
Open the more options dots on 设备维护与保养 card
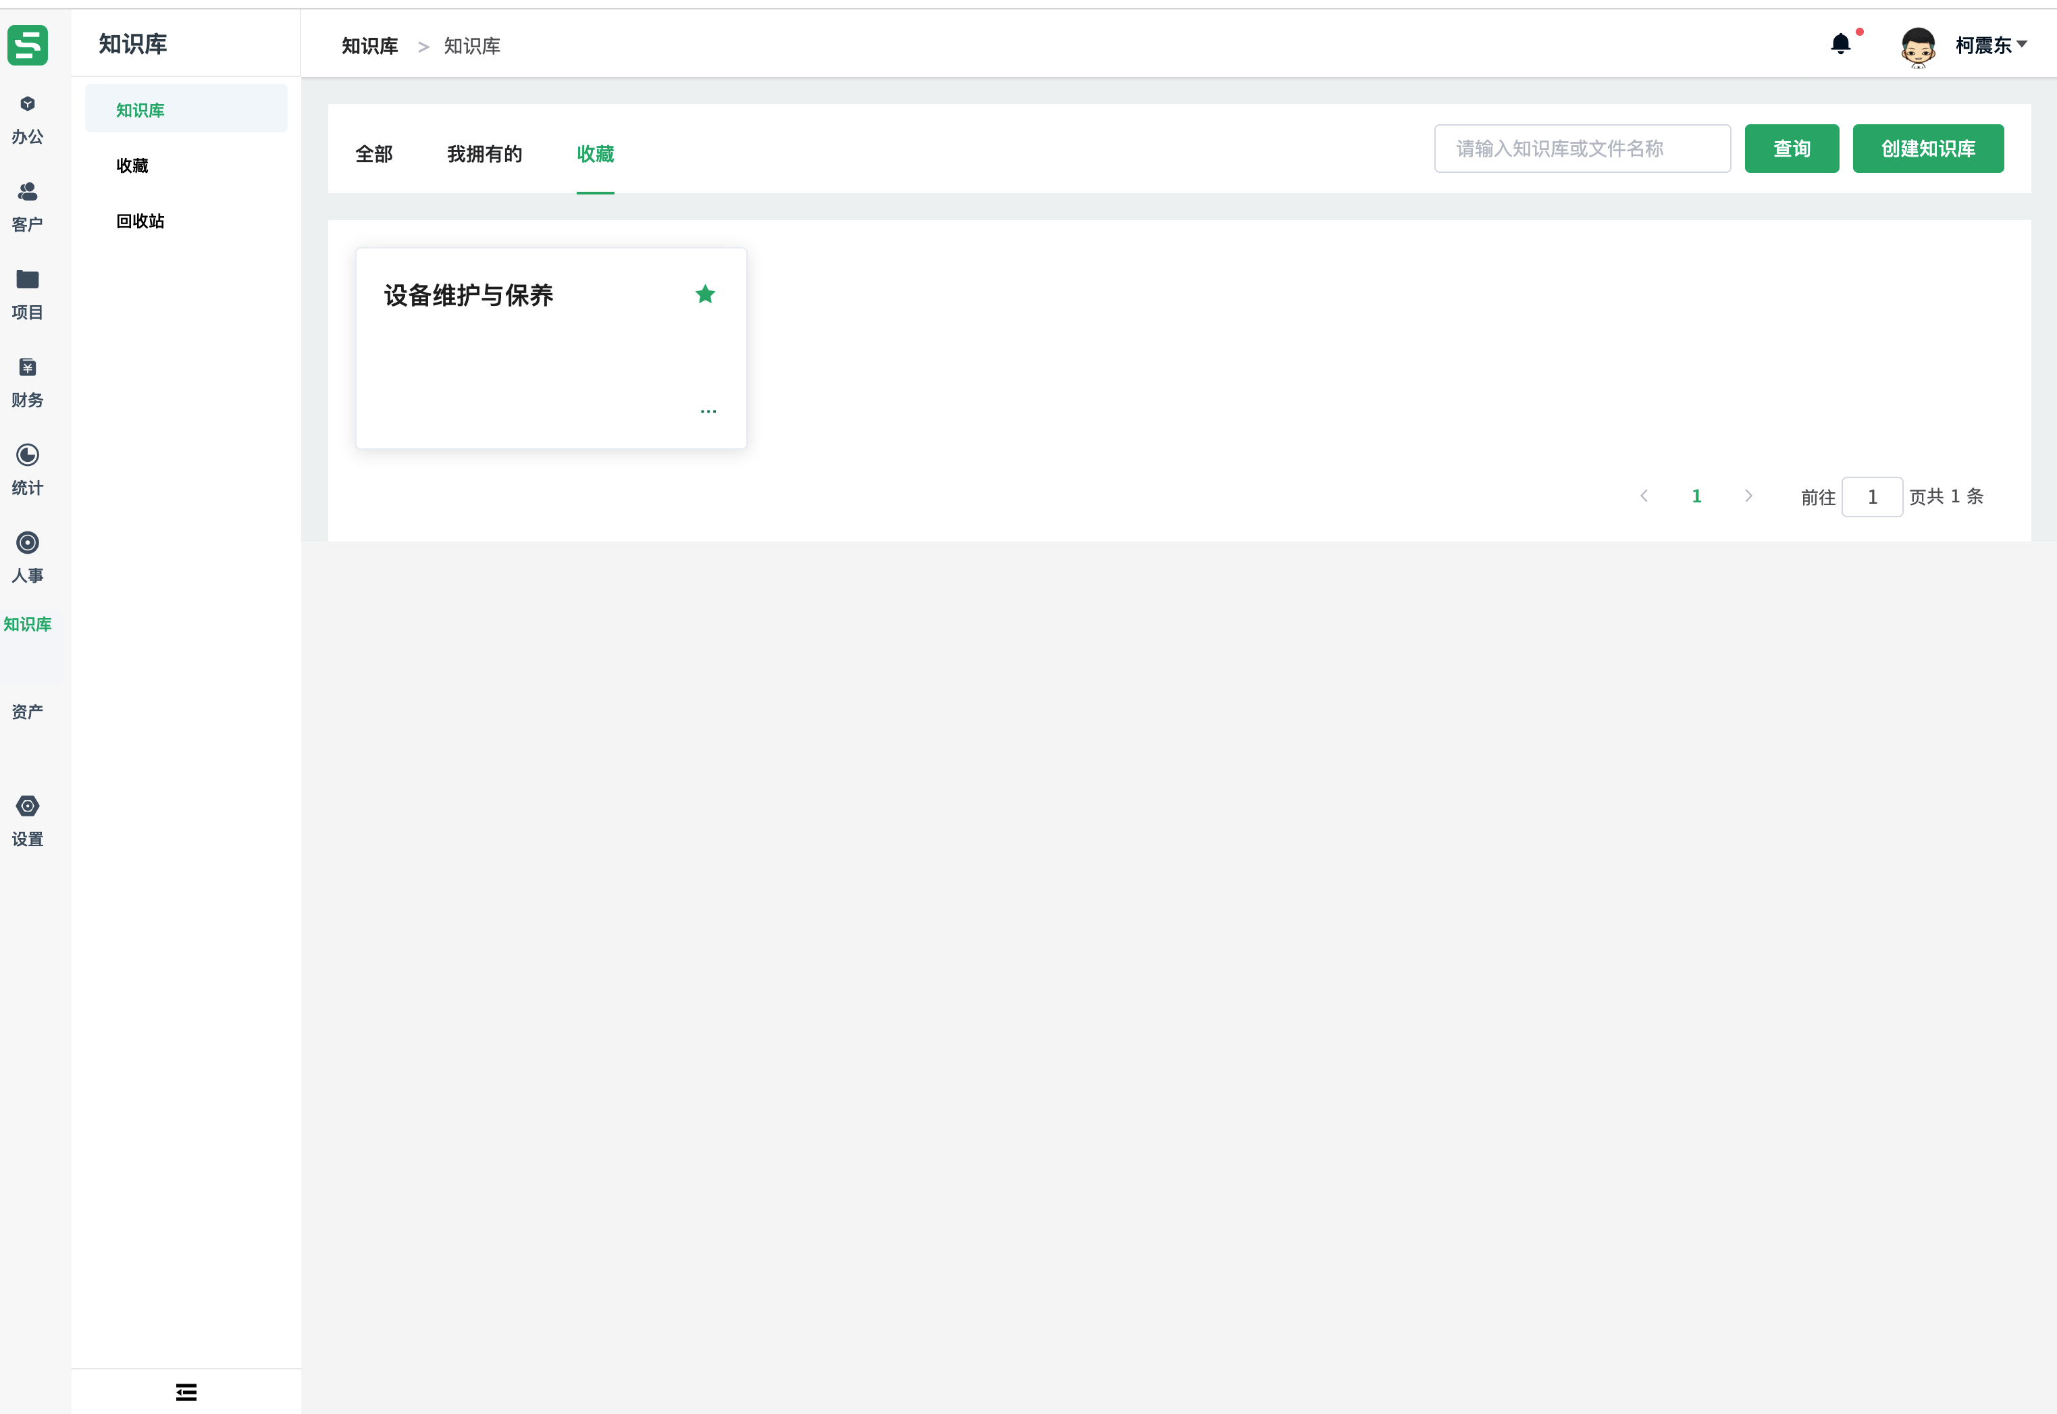click(x=708, y=411)
